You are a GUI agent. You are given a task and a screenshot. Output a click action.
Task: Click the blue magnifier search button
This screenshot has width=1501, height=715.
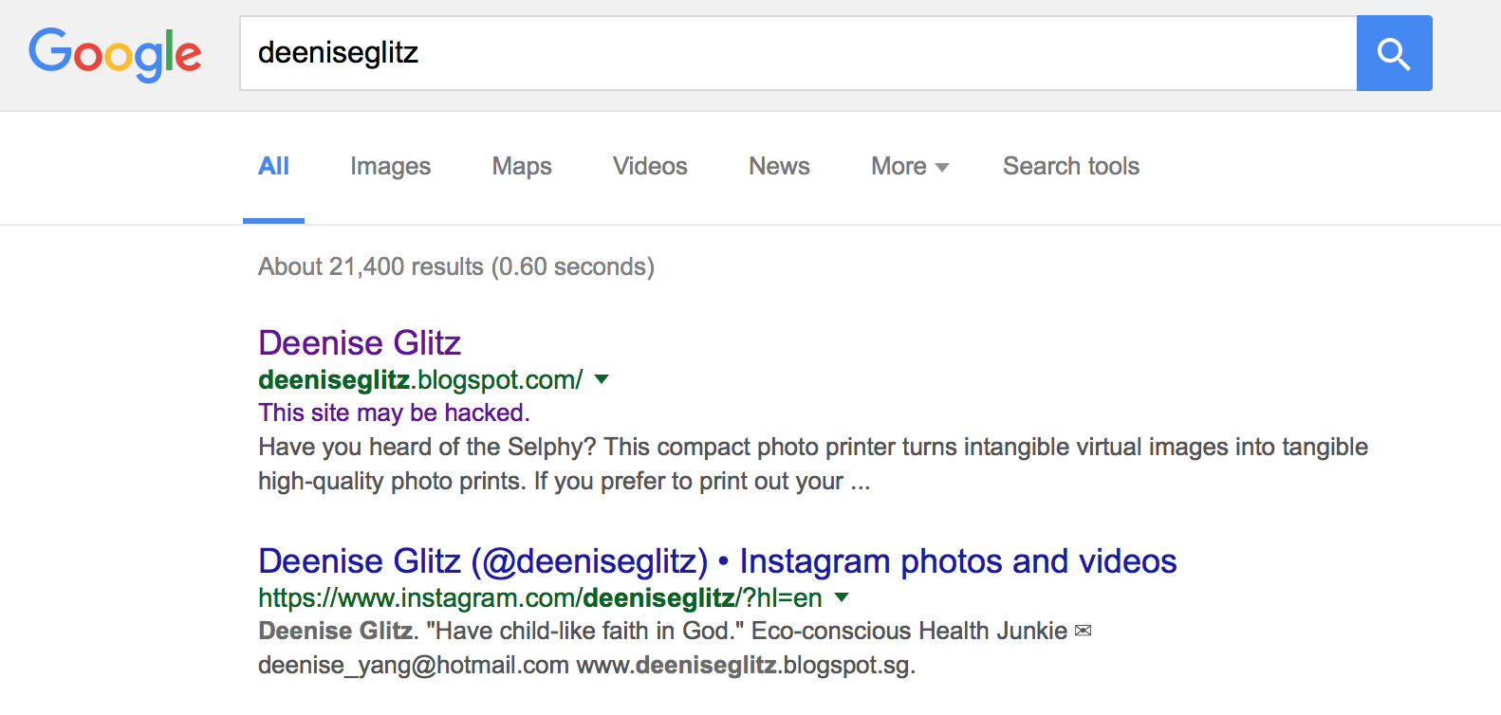click(1394, 53)
